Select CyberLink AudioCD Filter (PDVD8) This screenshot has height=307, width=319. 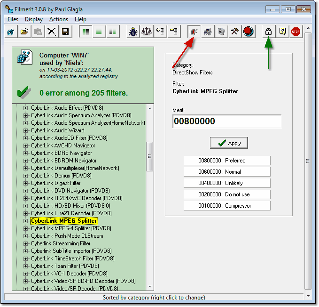click(69, 138)
